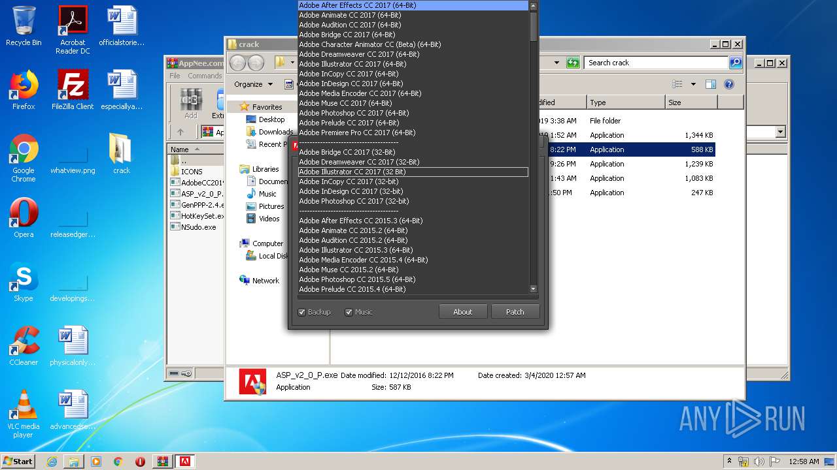Screen dimensions: 837x470
Task: Open Music library in navigation pane
Action: (267, 194)
